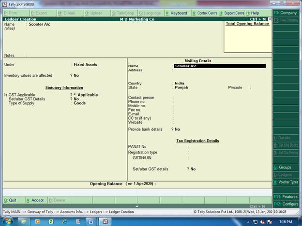Toggle the 'Inventory values are affected' field
Image resolution: width=302 pixels, height=226 pixels.
(x=76, y=76)
